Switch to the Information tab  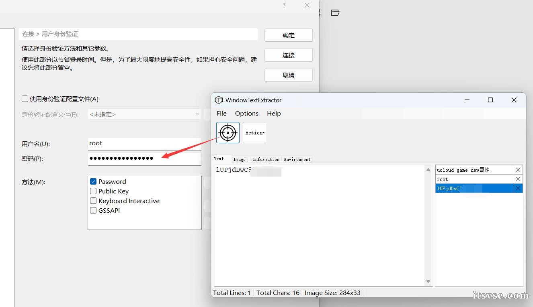[x=266, y=159]
